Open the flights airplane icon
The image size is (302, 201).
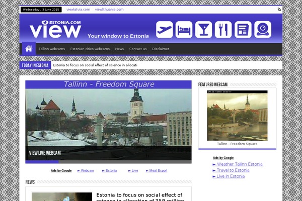tap(164, 30)
